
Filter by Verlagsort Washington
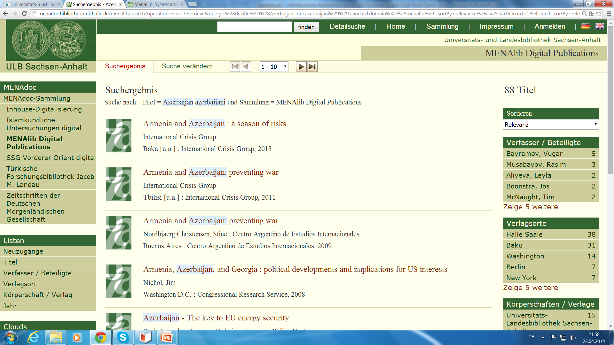[x=551, y=256]
